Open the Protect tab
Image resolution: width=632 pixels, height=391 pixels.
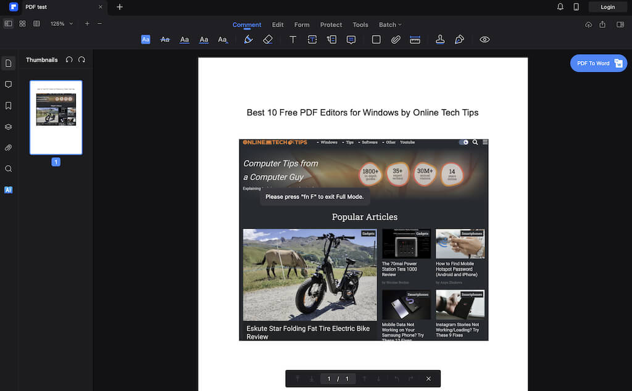tap(331, 25)
